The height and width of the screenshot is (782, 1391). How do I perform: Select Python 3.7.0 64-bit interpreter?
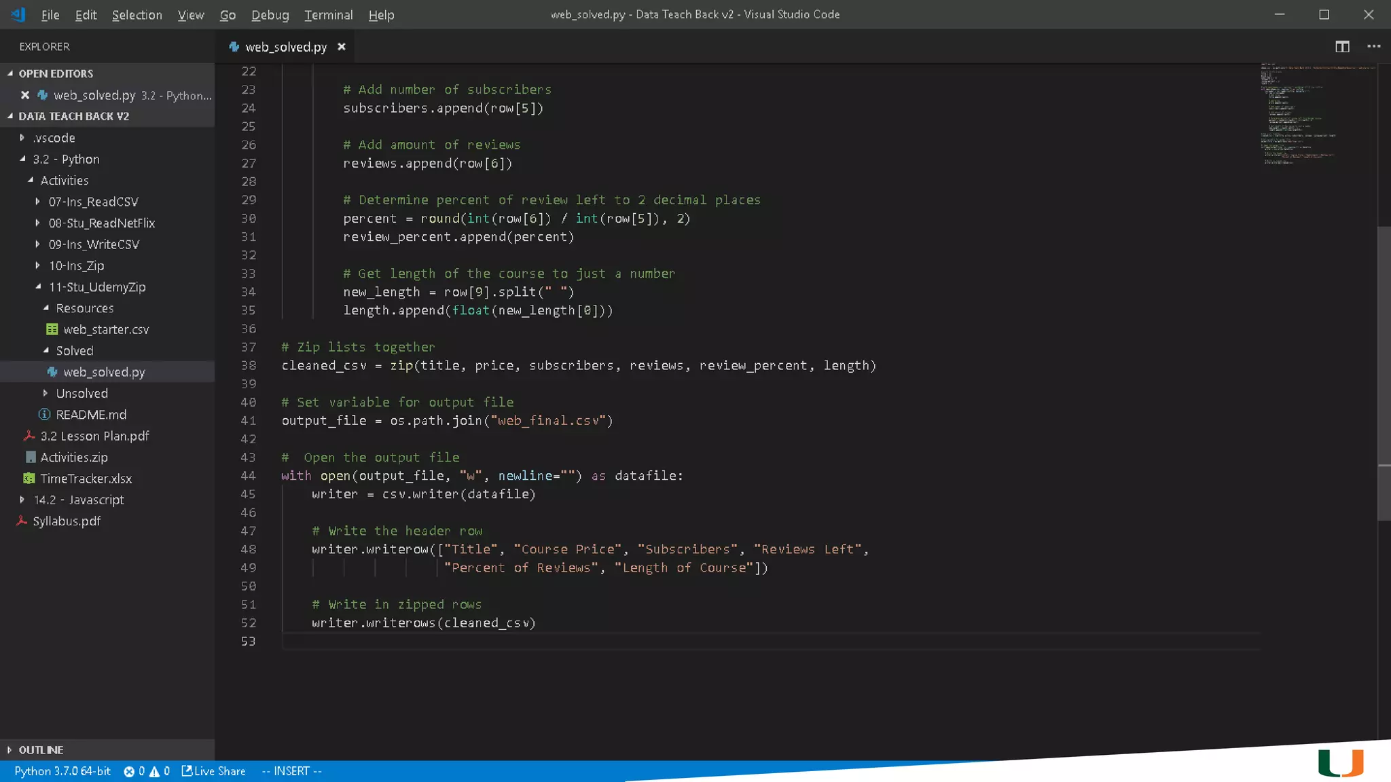pos(62,771)
